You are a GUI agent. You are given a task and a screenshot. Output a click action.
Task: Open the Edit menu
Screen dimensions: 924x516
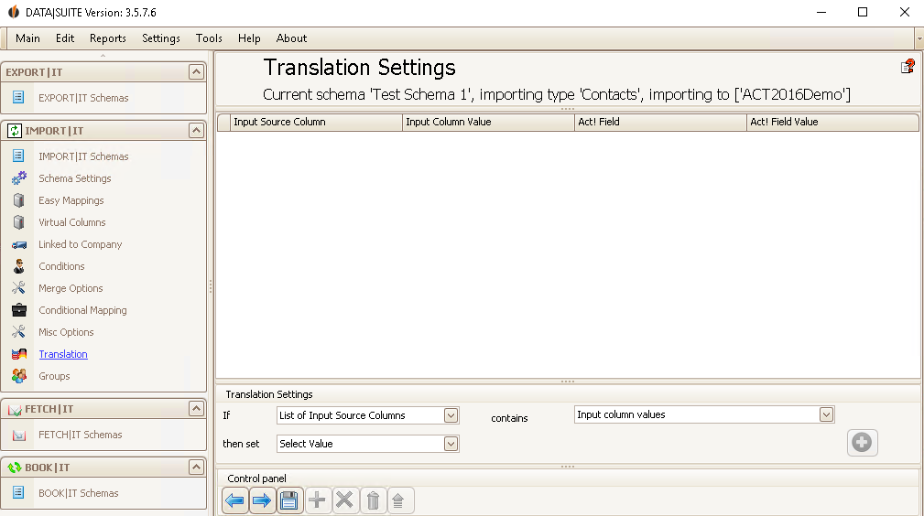pos(65,38)
